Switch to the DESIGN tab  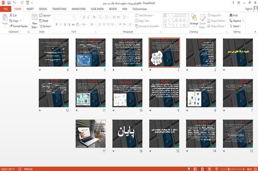tap(43, 9)
